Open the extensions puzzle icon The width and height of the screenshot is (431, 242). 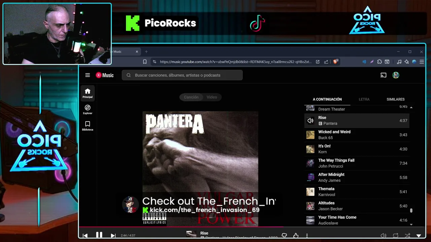379,62
